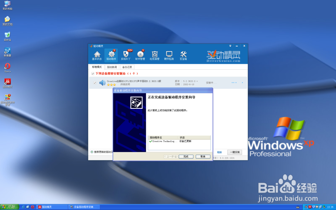Click 驱动精灵 taskbar button

click(52, 207)
